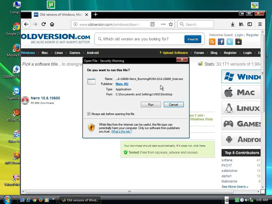Click contributor name sofiane
The width and height of the screenshot is (272, 204).
click(x=227, y=160)
